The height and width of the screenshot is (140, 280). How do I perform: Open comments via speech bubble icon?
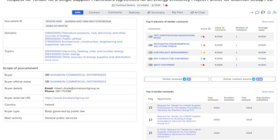257,13
